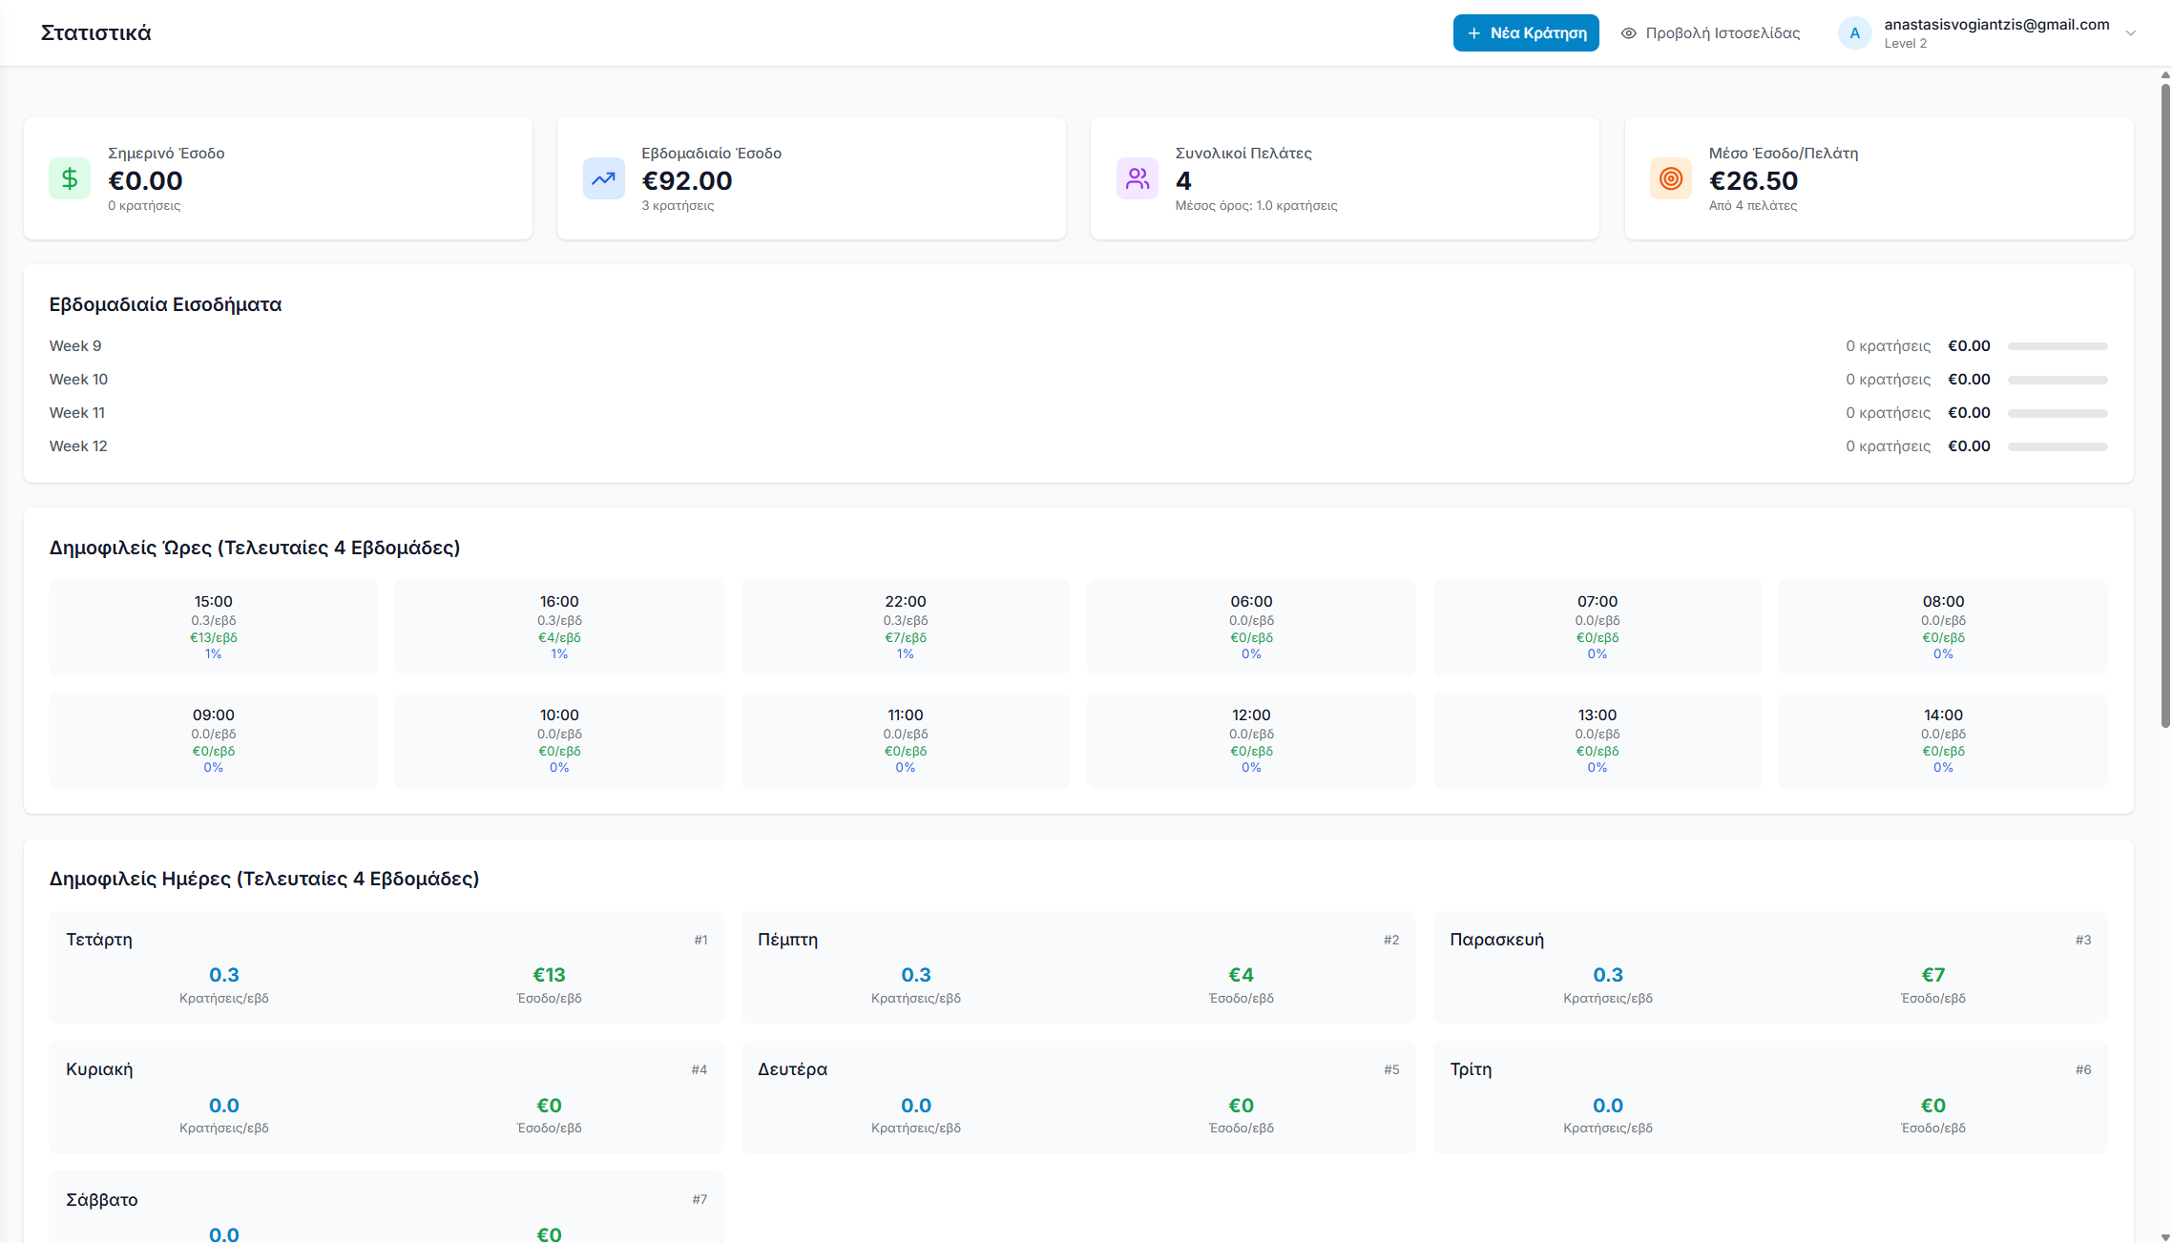Viewport: 2172px width, 1243px height.
Task: Select the 15:00 popular hour tile
Action: [x=213, y=627]
